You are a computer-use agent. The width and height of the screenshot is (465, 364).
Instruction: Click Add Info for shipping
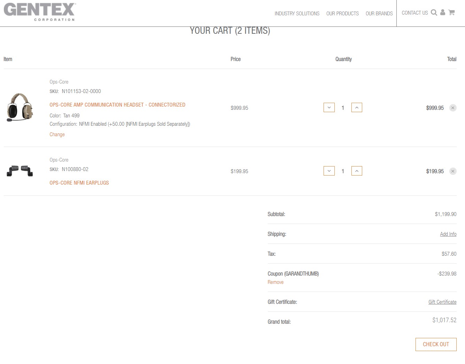pos(448,234)
